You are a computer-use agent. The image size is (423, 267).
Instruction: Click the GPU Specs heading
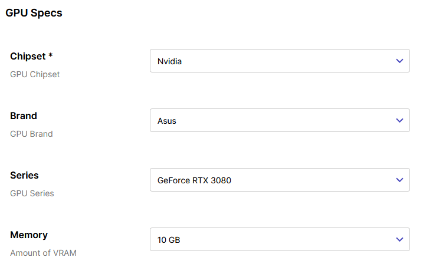34,13
